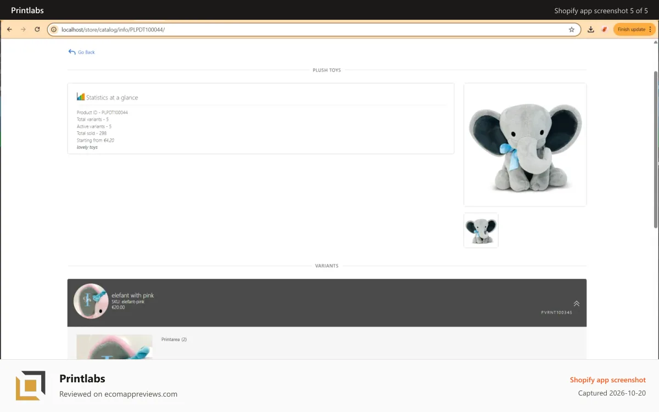This screenshot has width=659, height=412.
Task: Click the Printarea (2) label
Action: [174, 339]
